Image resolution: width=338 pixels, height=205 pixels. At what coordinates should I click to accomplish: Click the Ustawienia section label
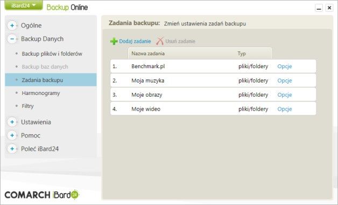[x=36, y=122]
